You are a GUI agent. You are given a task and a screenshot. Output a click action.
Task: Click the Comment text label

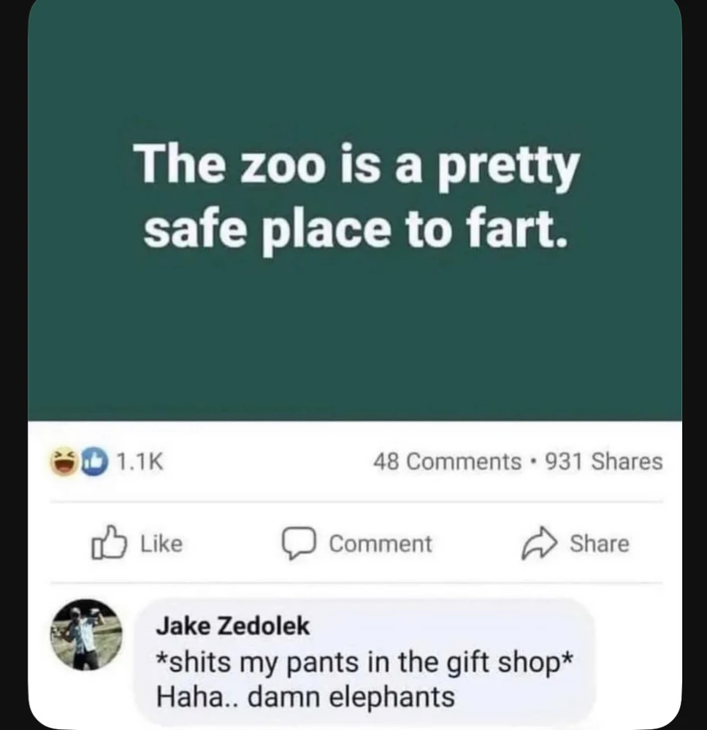click(381, 544)
